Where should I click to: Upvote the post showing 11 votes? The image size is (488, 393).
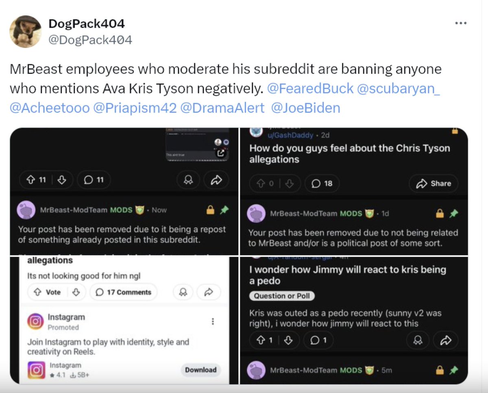point(30,180)
